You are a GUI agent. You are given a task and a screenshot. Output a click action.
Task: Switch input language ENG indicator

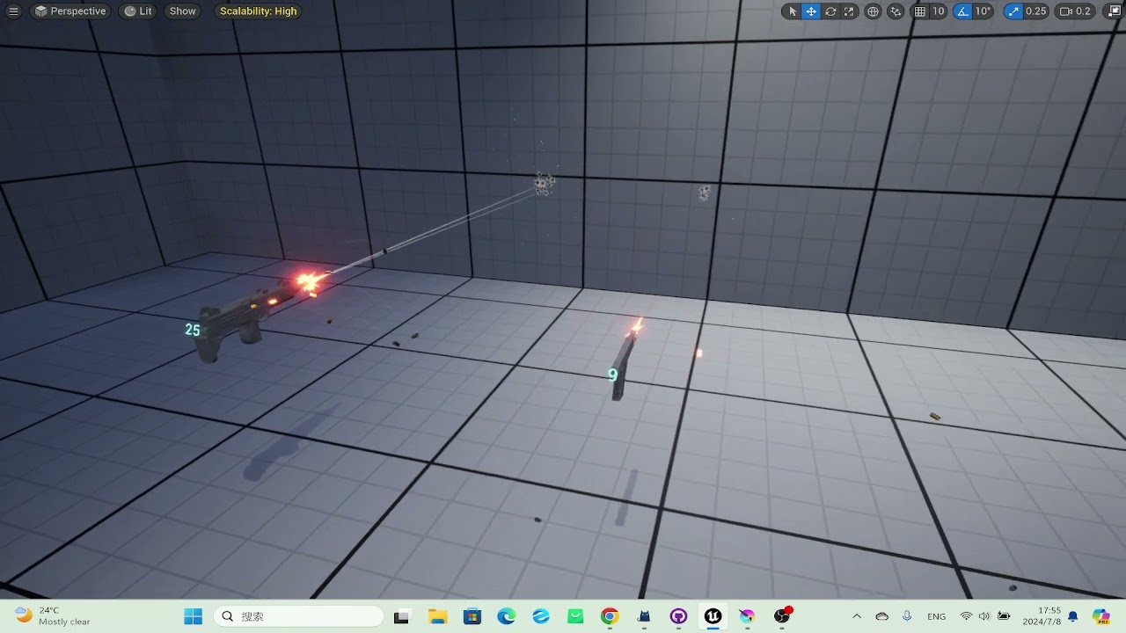937,616
